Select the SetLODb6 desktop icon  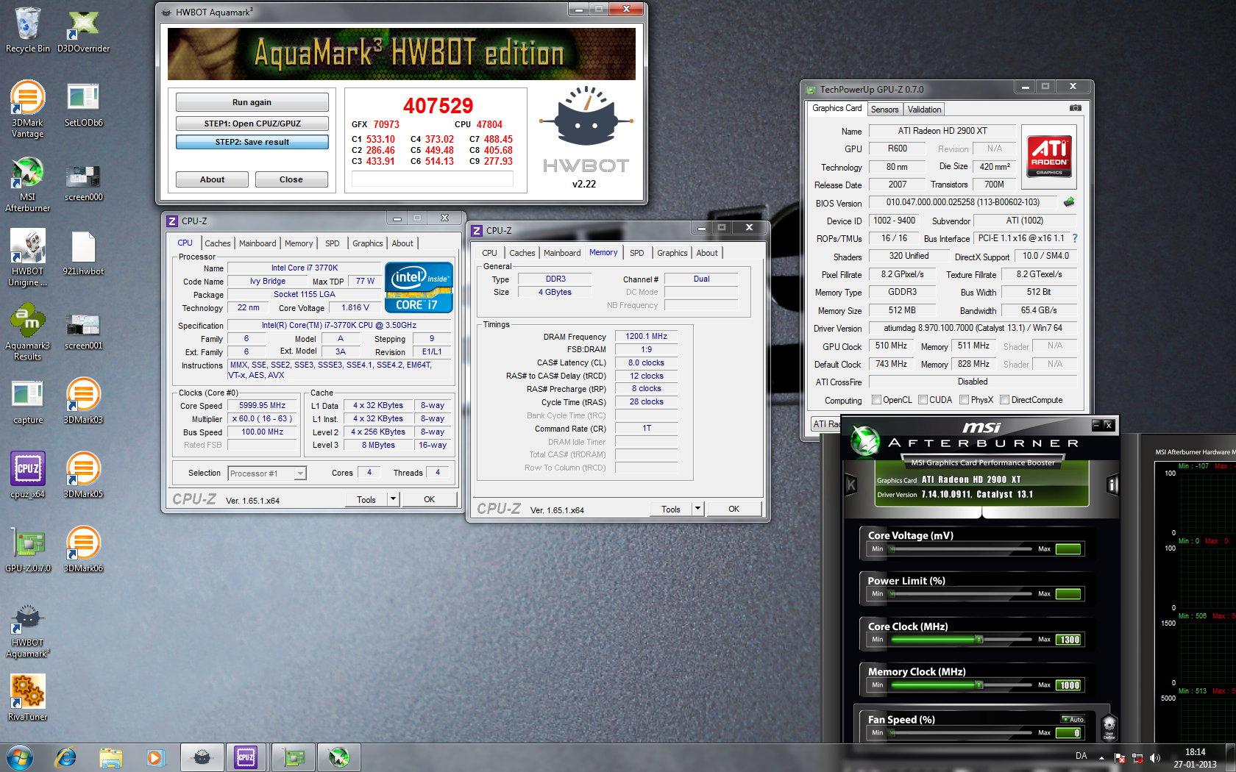[x=83, y=104]
